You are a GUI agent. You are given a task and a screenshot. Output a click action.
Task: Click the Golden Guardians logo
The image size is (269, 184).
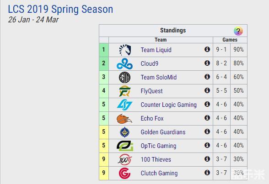(125, 132)
